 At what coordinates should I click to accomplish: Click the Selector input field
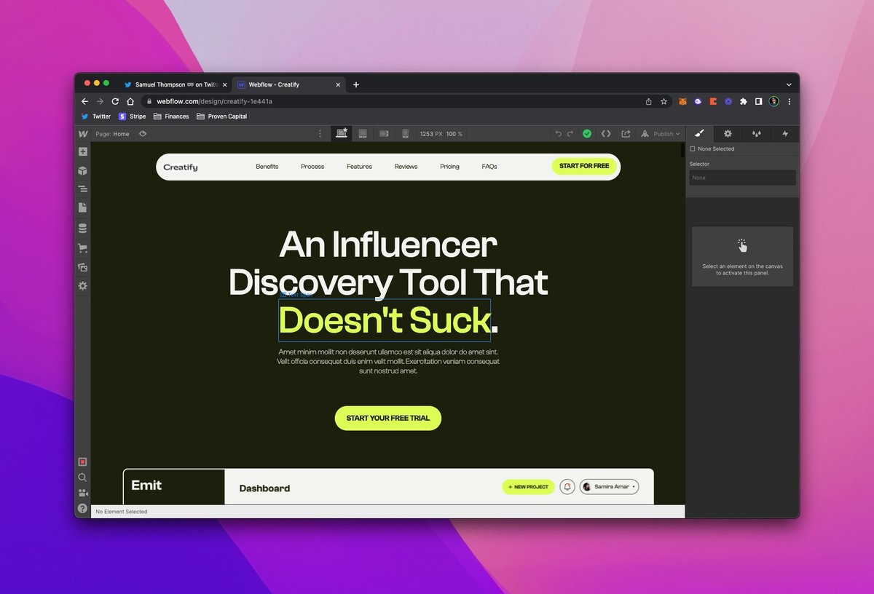(742, 178)
